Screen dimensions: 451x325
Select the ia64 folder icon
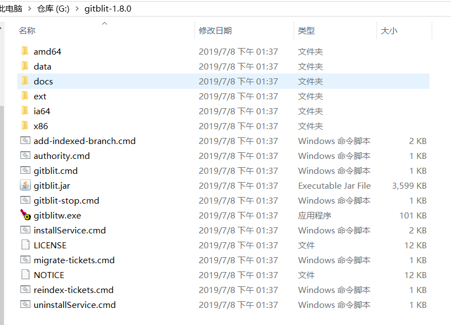(25, 111)
